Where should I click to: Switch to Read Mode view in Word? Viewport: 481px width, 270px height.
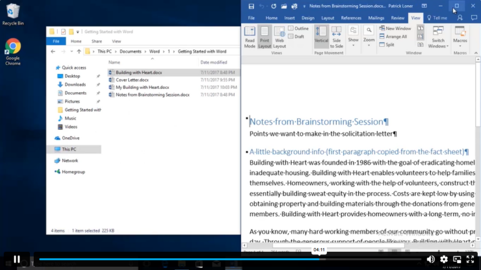[x=250, y=37]
